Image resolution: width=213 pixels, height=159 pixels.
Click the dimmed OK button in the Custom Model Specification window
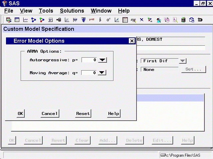coord(12,140)
